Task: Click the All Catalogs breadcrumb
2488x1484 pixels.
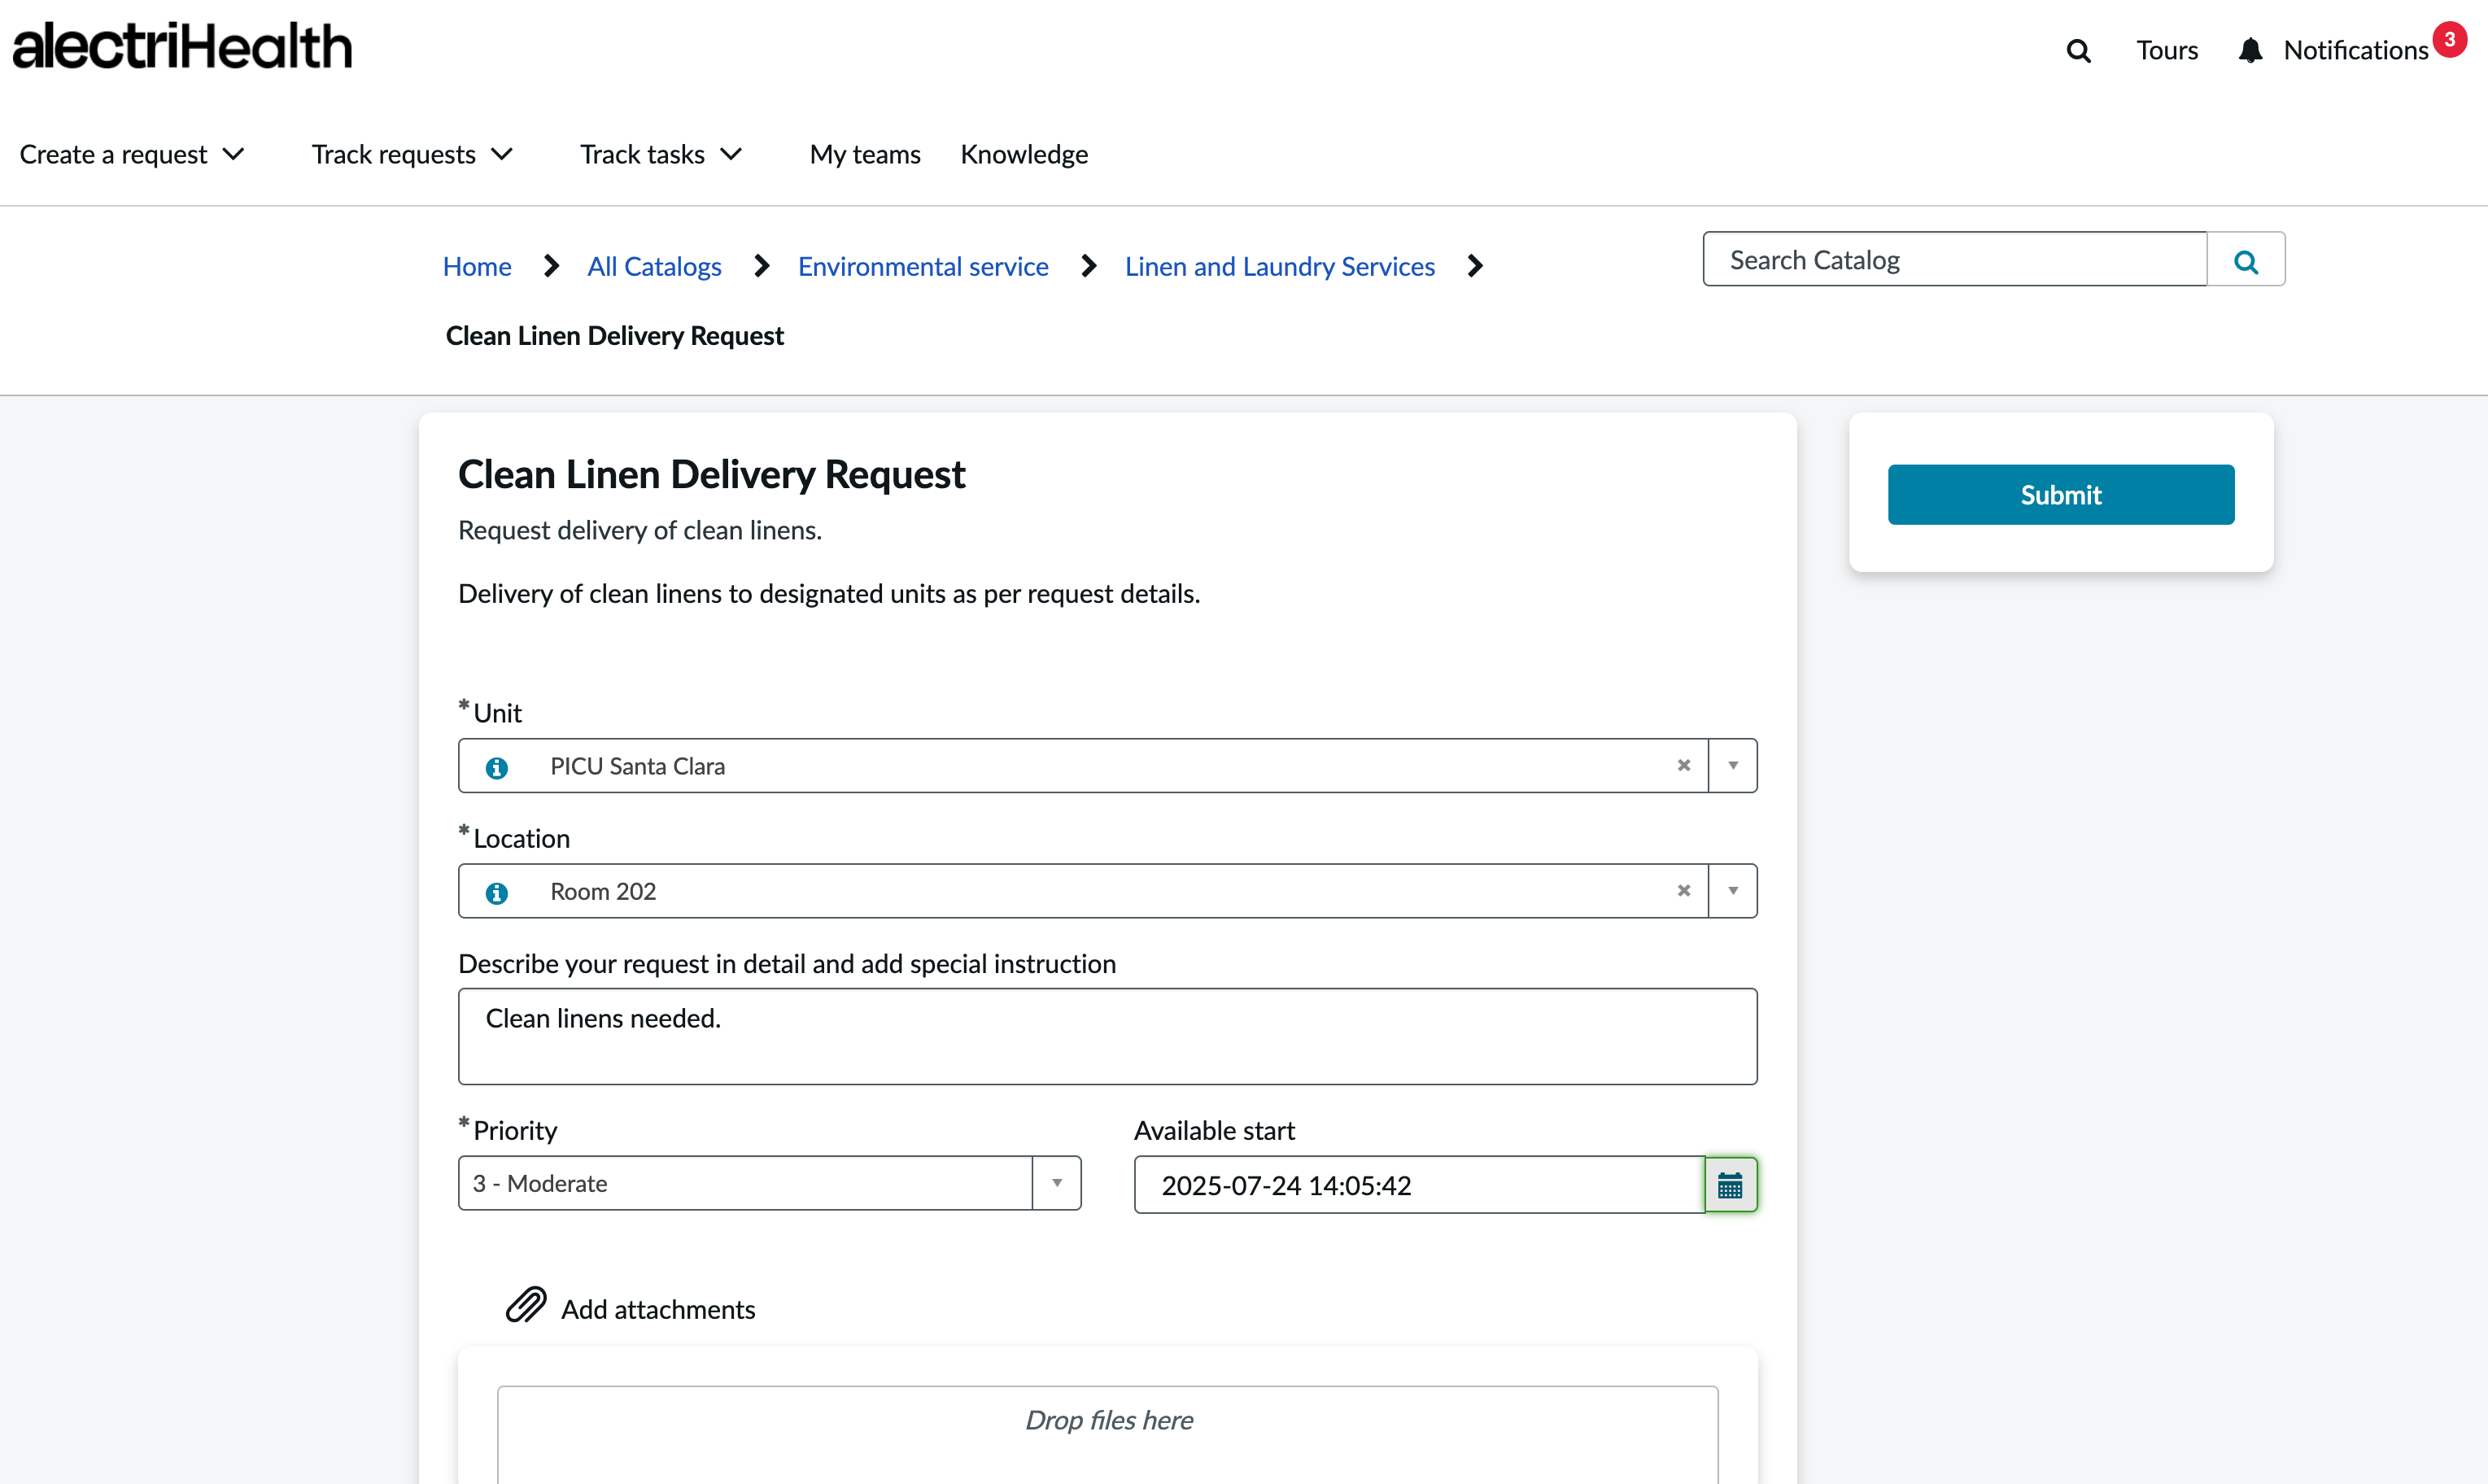Action: pyautogui.click(x=654, y=266)
